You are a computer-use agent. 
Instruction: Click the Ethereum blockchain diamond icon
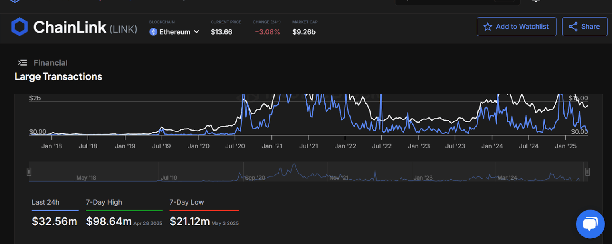pyautogui.click(x=153, y=32)
